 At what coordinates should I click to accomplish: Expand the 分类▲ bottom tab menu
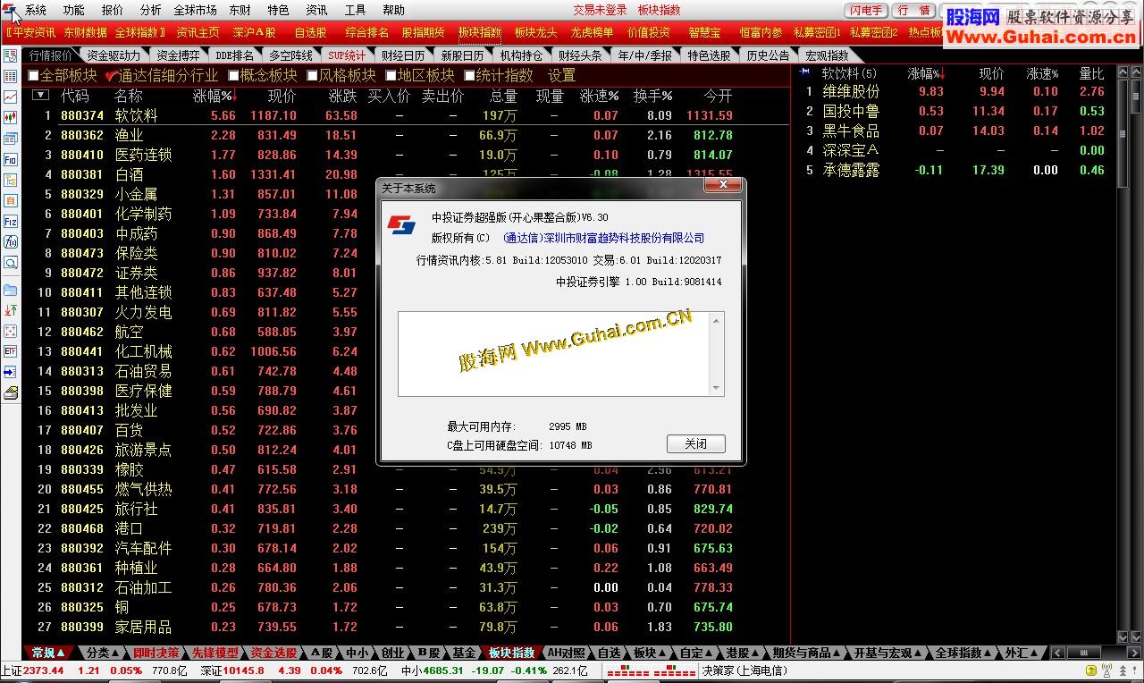[x=104, y=653]
